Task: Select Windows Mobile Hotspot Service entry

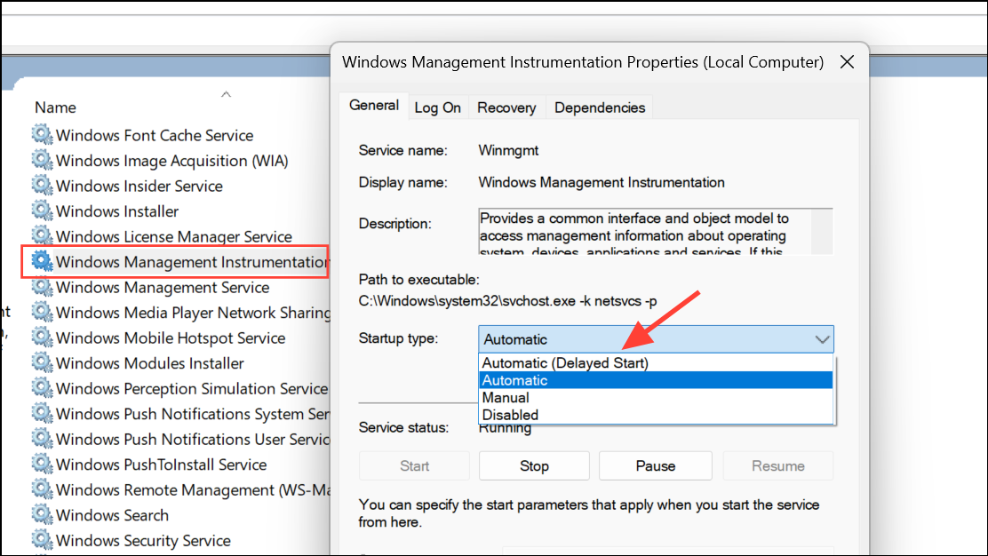Action: click(x=171, y=338)
